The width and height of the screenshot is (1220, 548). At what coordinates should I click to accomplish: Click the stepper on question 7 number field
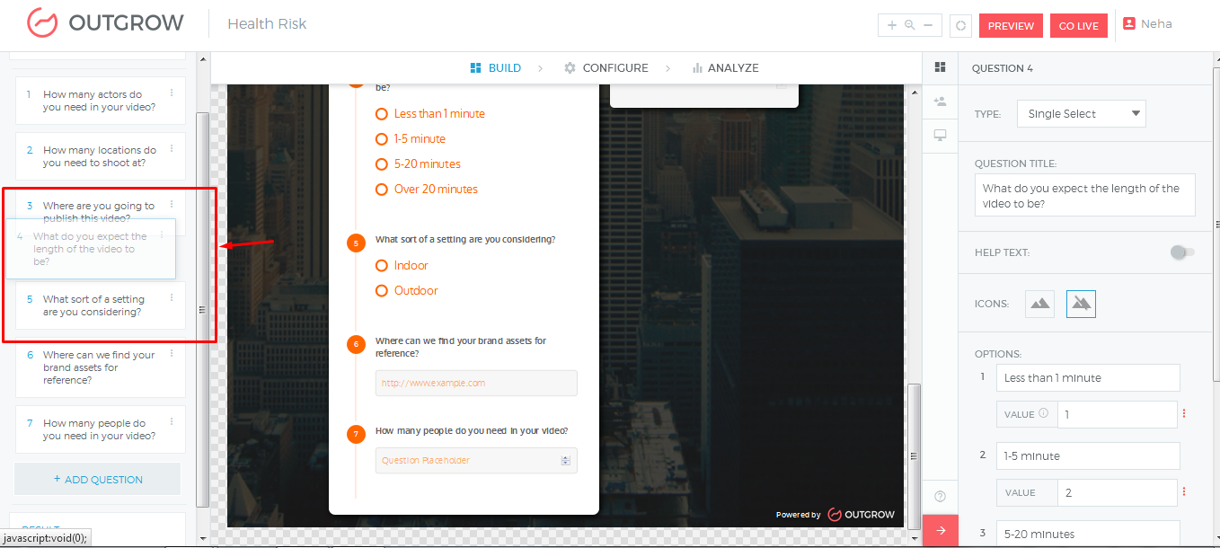565,460
